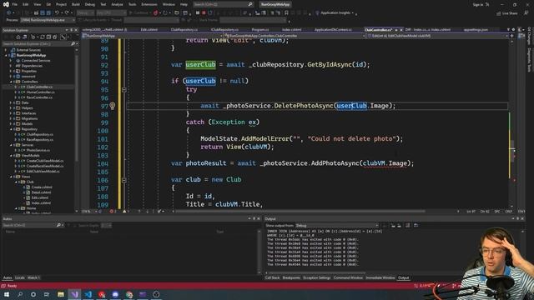The width and height of the screenshot is (534, 300).
Task: Switch to the IClubRepository.cs tab
Action: (224, 30)
